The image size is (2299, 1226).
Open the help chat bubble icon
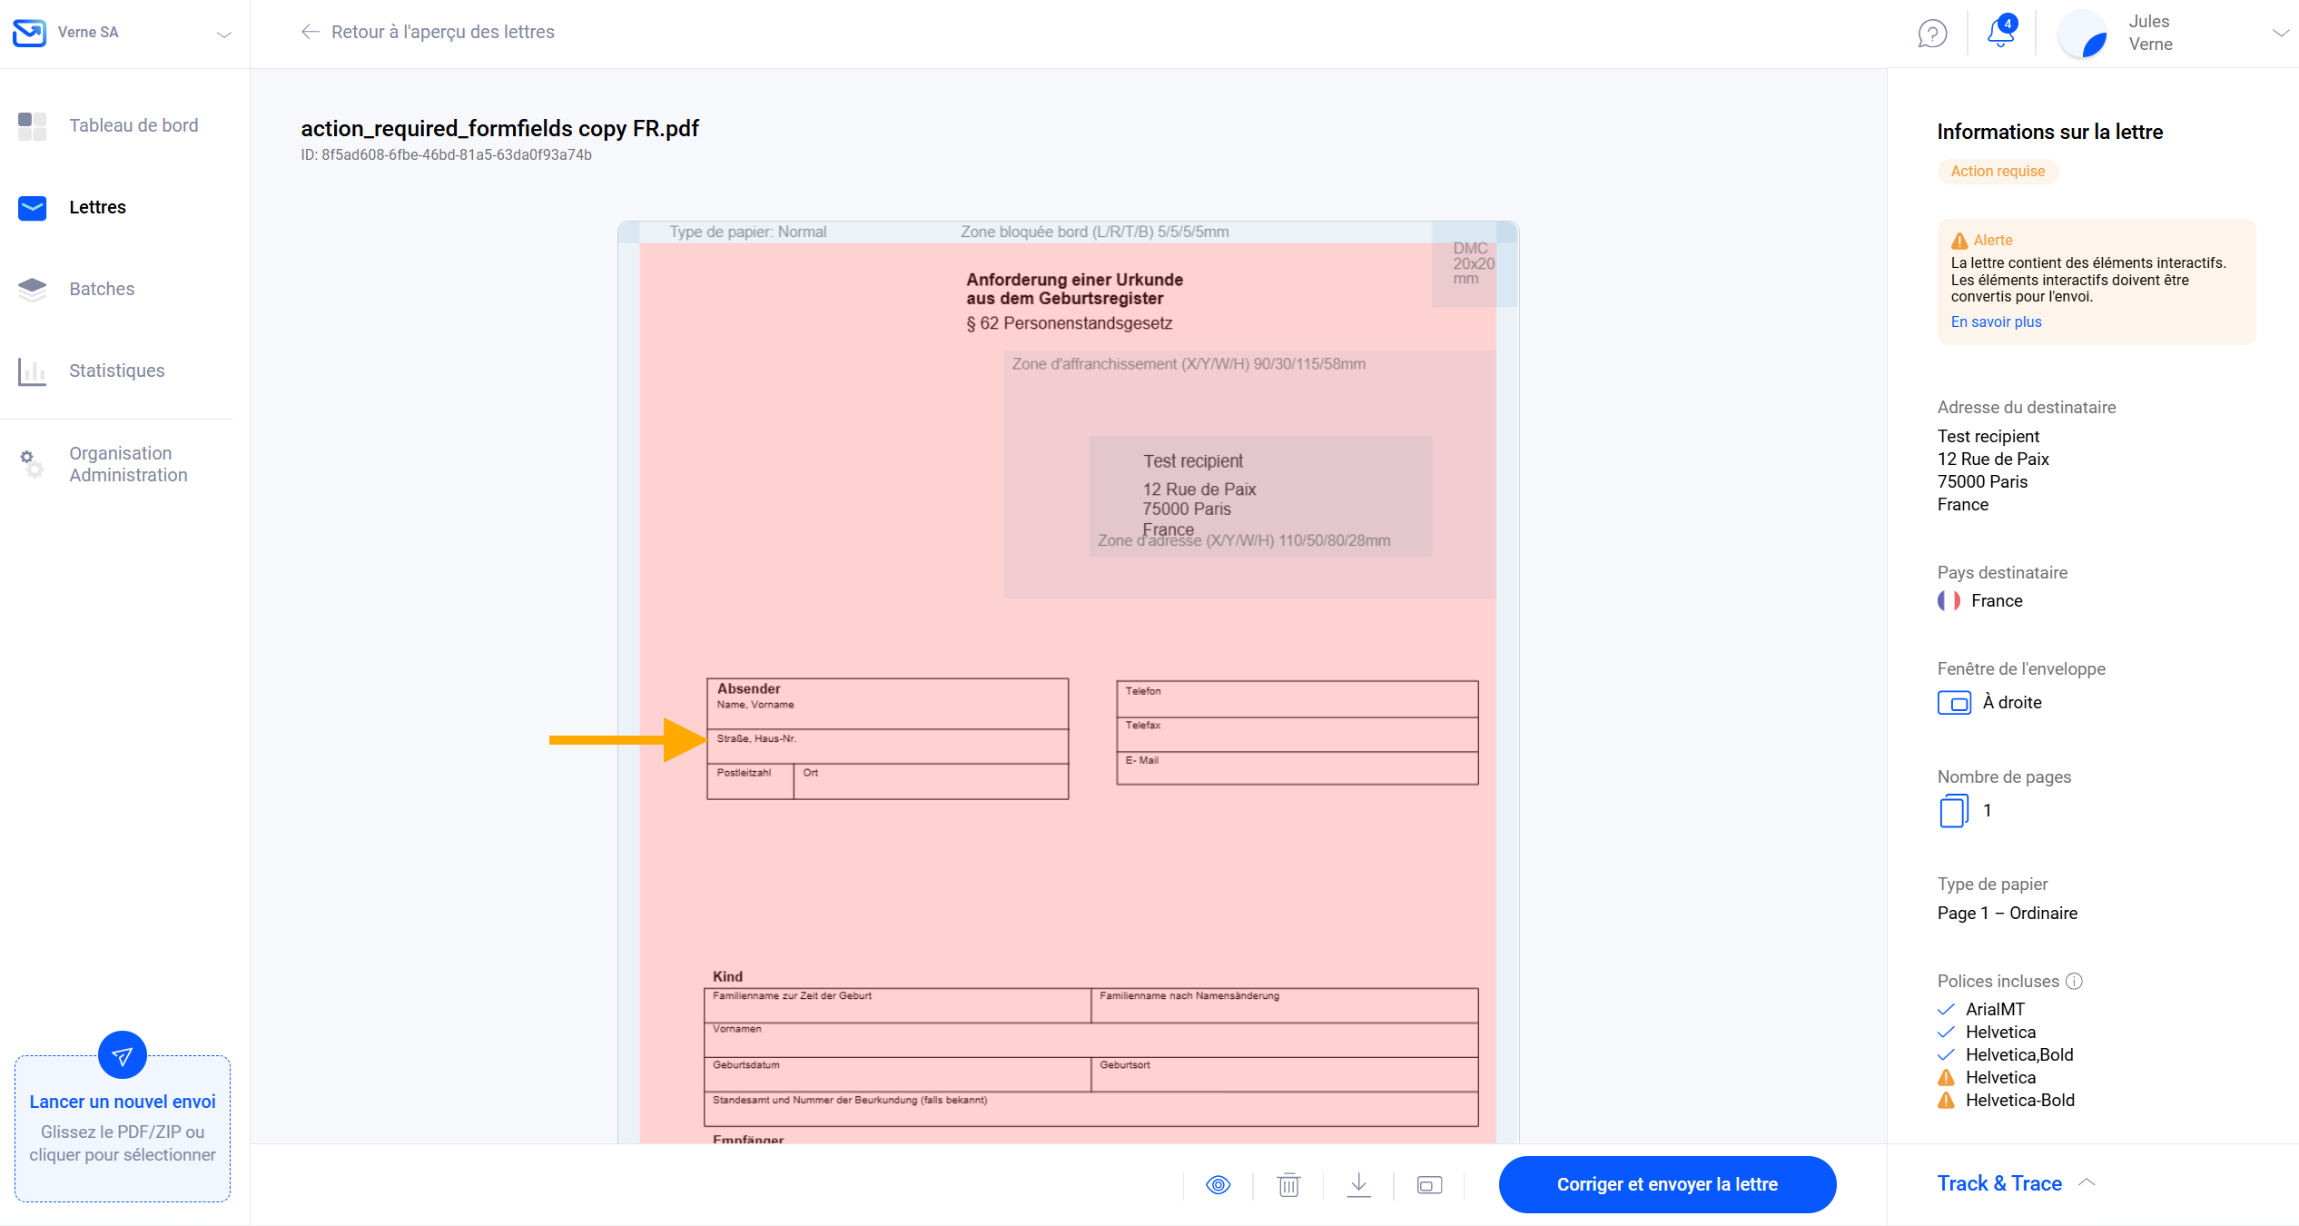(x=1932, y=34)
